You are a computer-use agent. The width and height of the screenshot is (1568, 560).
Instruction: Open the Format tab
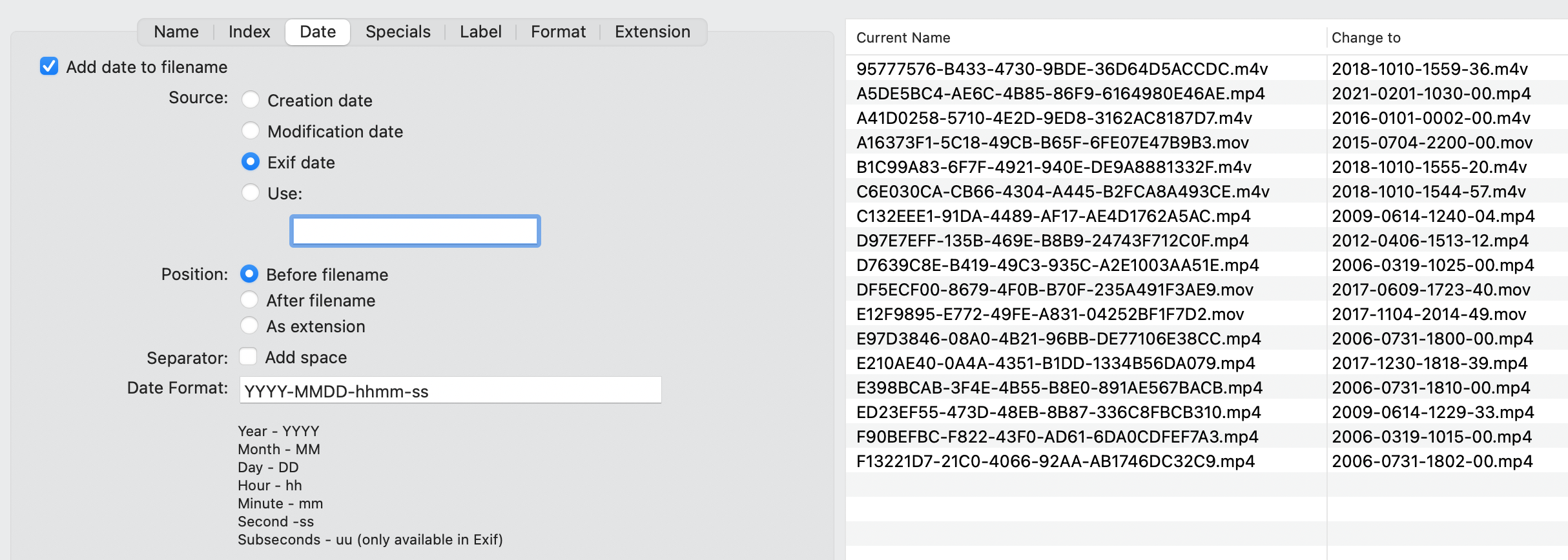pyautogui.click(x=558, y=32)
